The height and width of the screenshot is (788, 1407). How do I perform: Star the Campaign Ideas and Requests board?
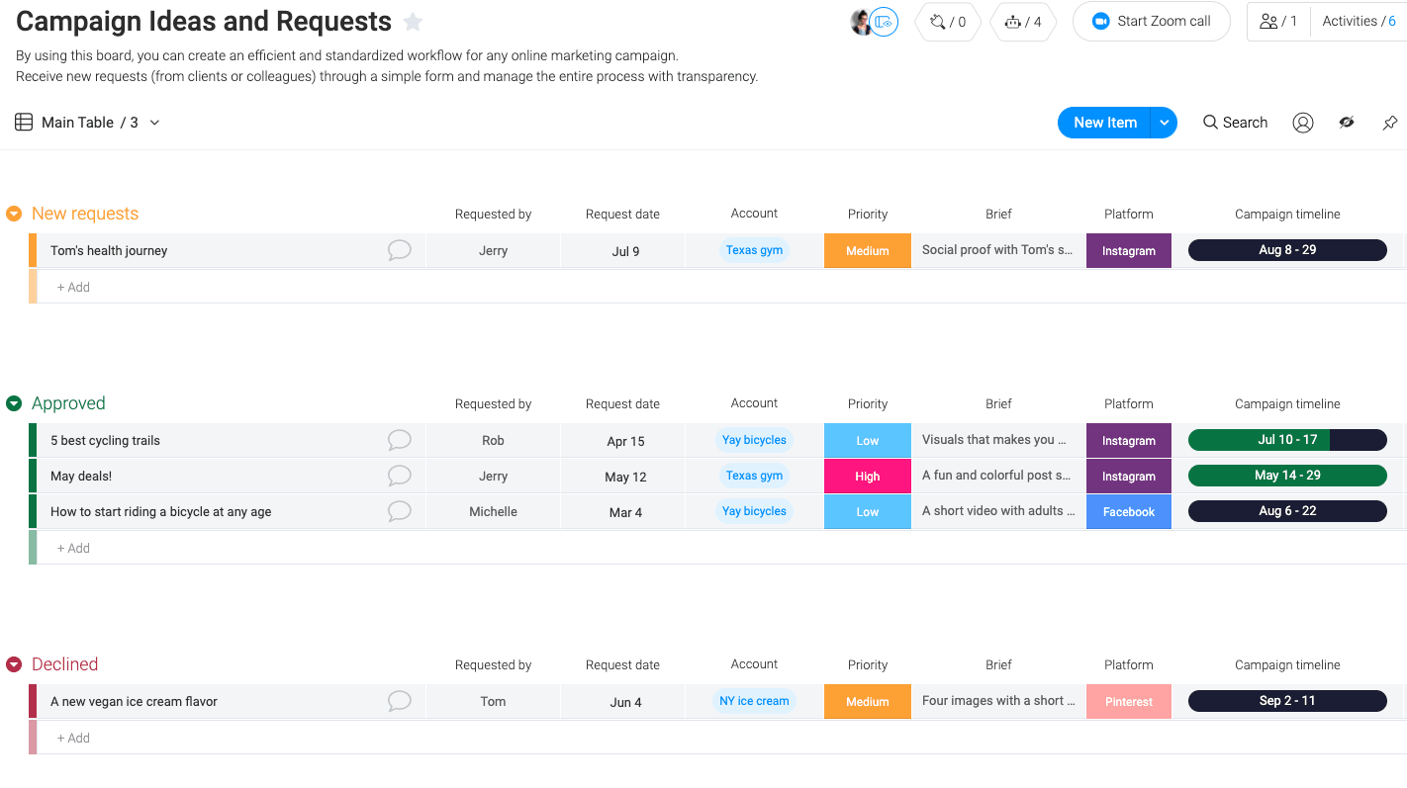(414, 22)
